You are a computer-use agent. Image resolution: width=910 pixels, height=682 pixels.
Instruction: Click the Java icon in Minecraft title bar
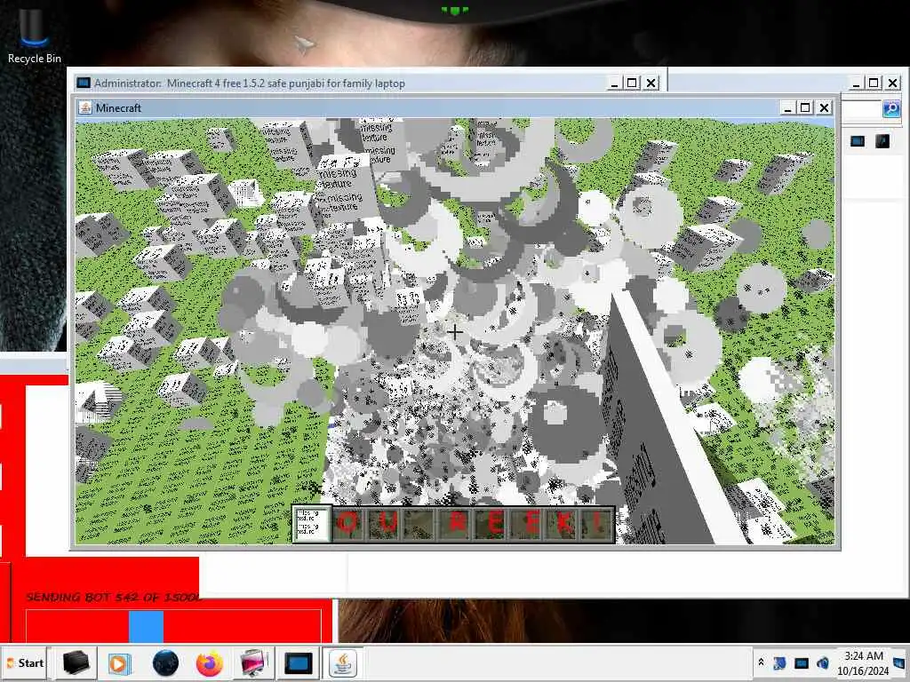85,107
